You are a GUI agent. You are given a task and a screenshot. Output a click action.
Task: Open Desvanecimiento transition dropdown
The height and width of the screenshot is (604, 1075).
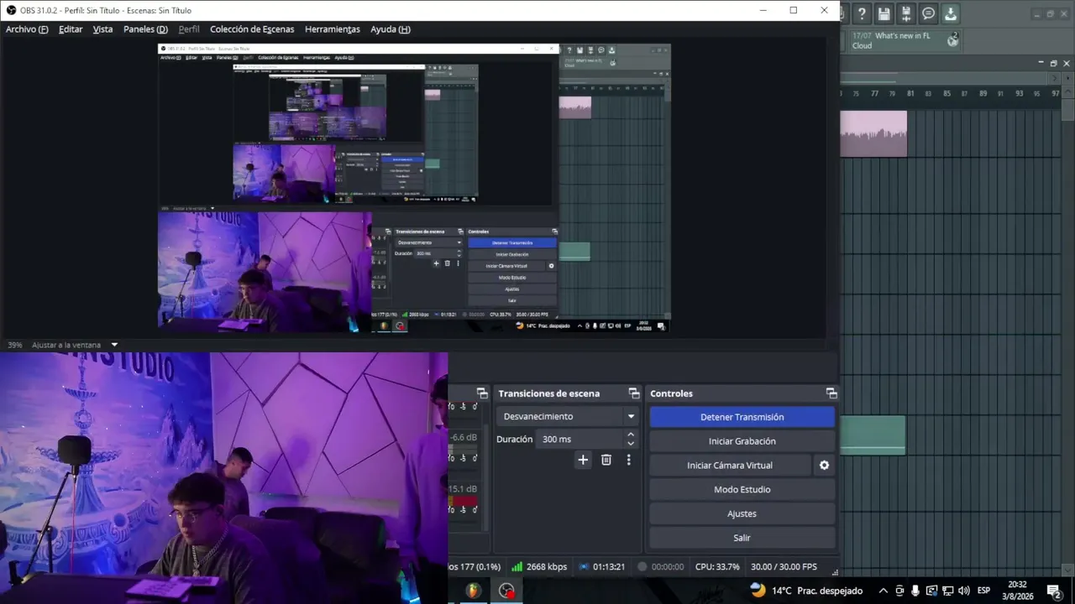568,416
